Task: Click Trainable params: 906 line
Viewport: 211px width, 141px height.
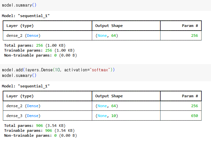Action: pyautogui.click(x=39, y=131)
